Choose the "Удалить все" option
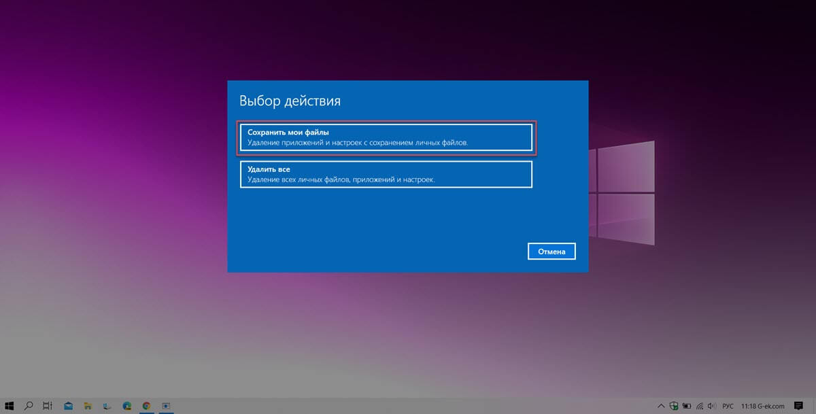This screenshot has width=816, height=414. (385, 174)
